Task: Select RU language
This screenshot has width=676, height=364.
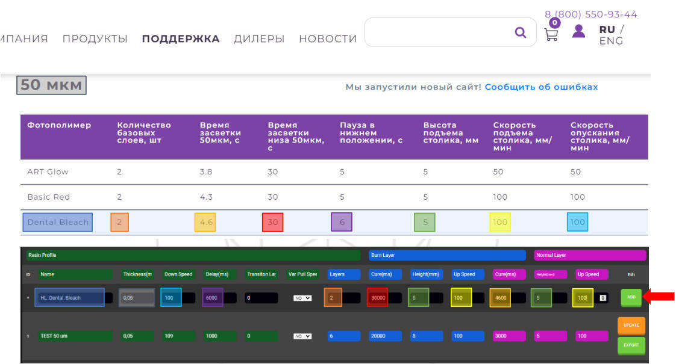Action: [607, 29]
